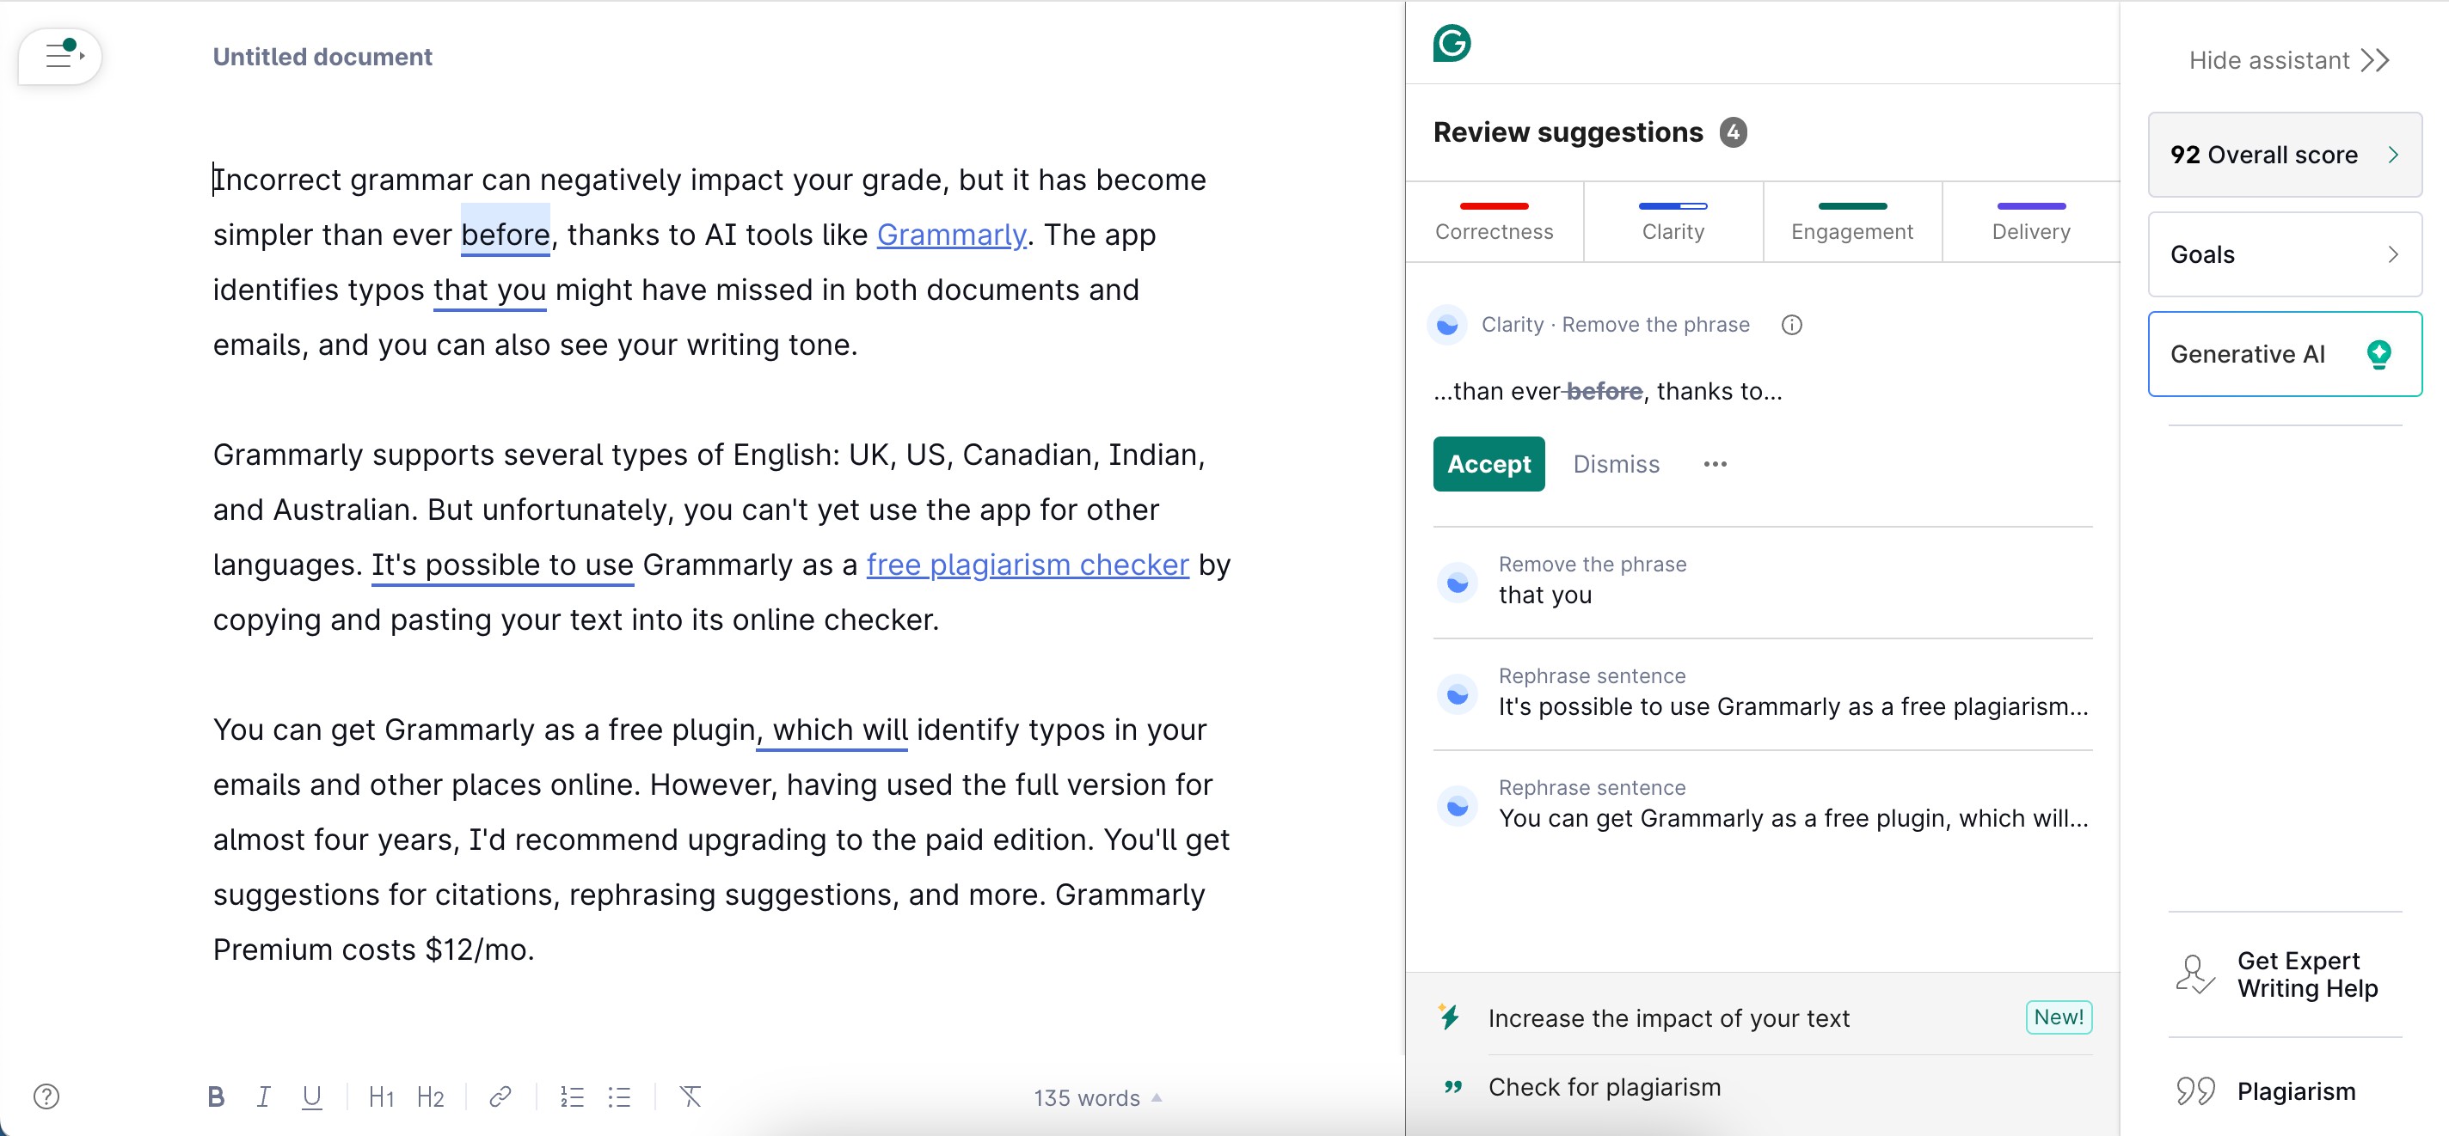Image resolution: width=2449 pixels, height=1136 pixels.
Task: Clear text formatting
Action: (691, 1097)
